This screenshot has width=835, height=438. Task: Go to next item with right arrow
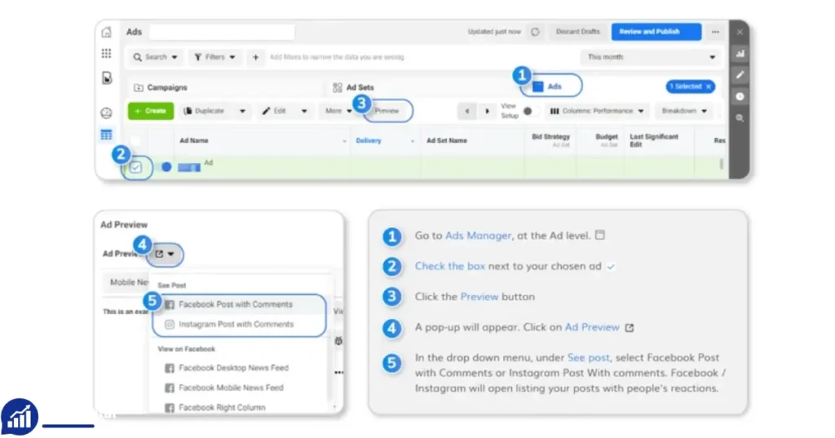tap(487, 111)
